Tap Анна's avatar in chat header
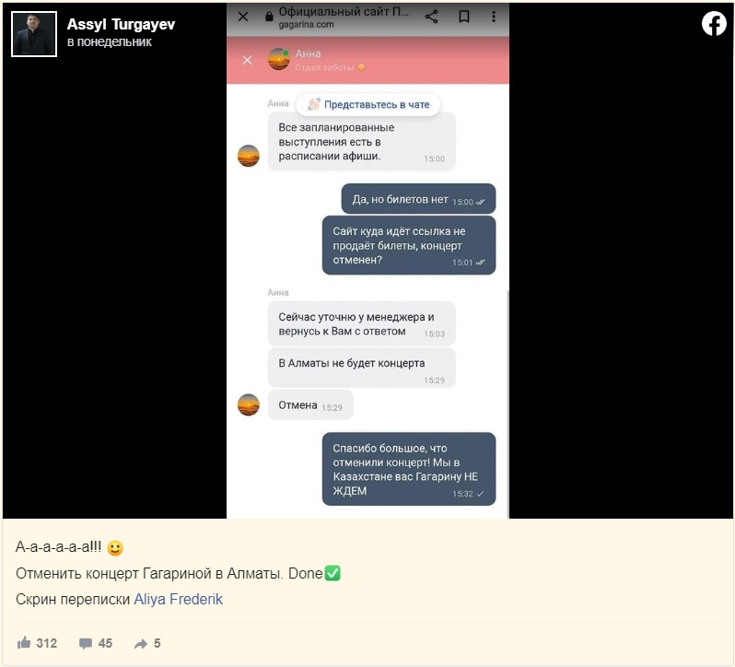The image size is (735, 667). 278,59
